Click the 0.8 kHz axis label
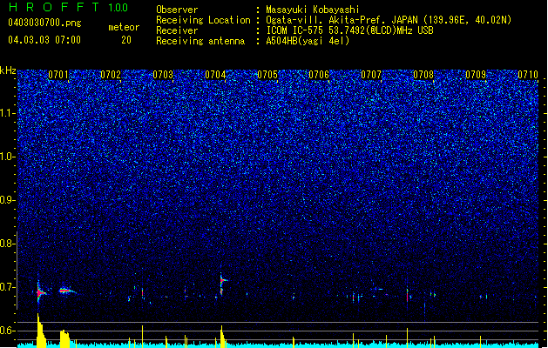This screenshot has width=548, height=348. [x=7, y=244]
